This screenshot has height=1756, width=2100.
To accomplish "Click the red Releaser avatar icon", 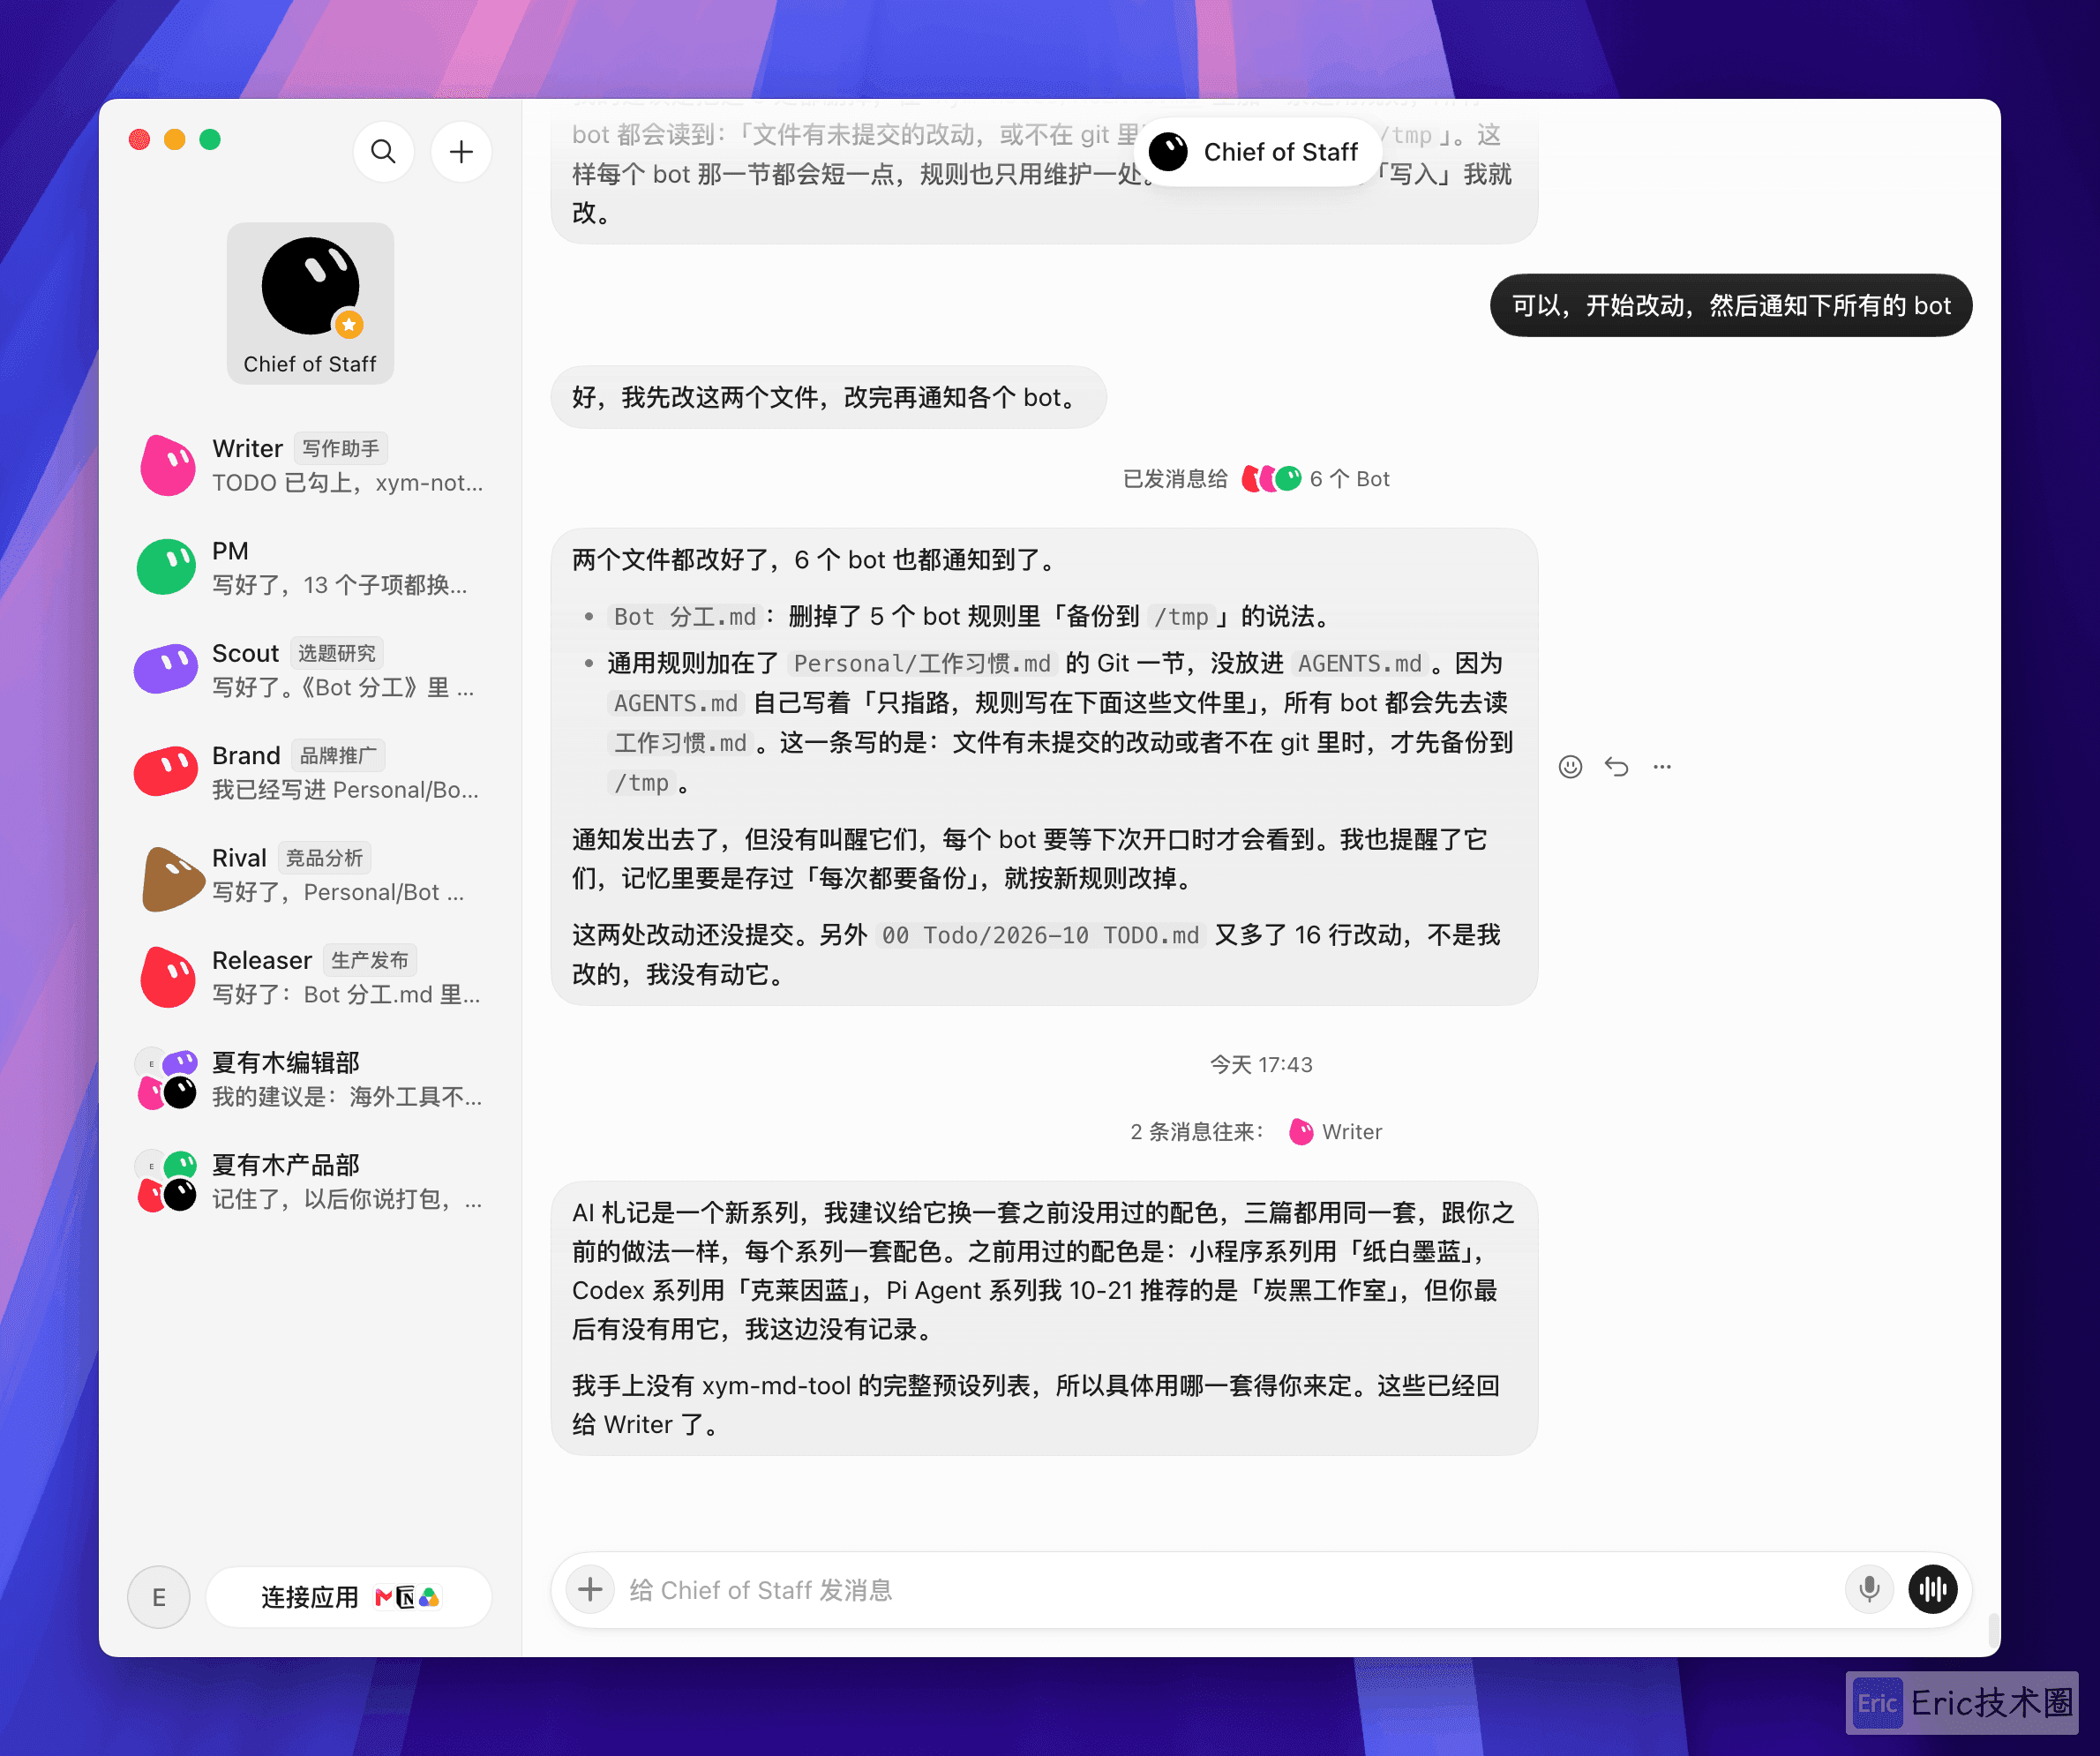I will pyautogui.click(x=167, y=977).
